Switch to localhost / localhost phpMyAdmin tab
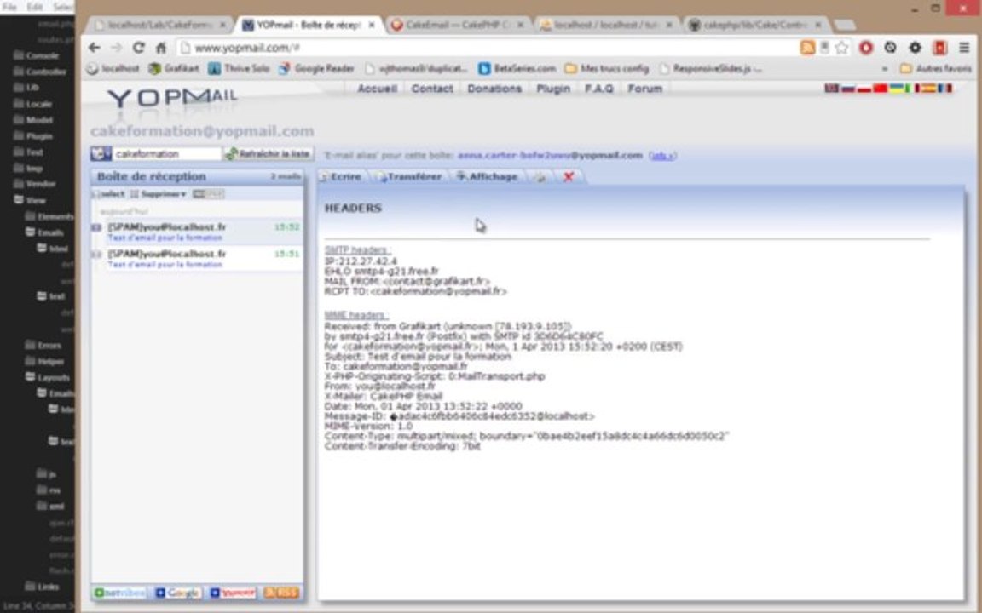The height and width of the screenshot is (613, 982). coord(606,25)
